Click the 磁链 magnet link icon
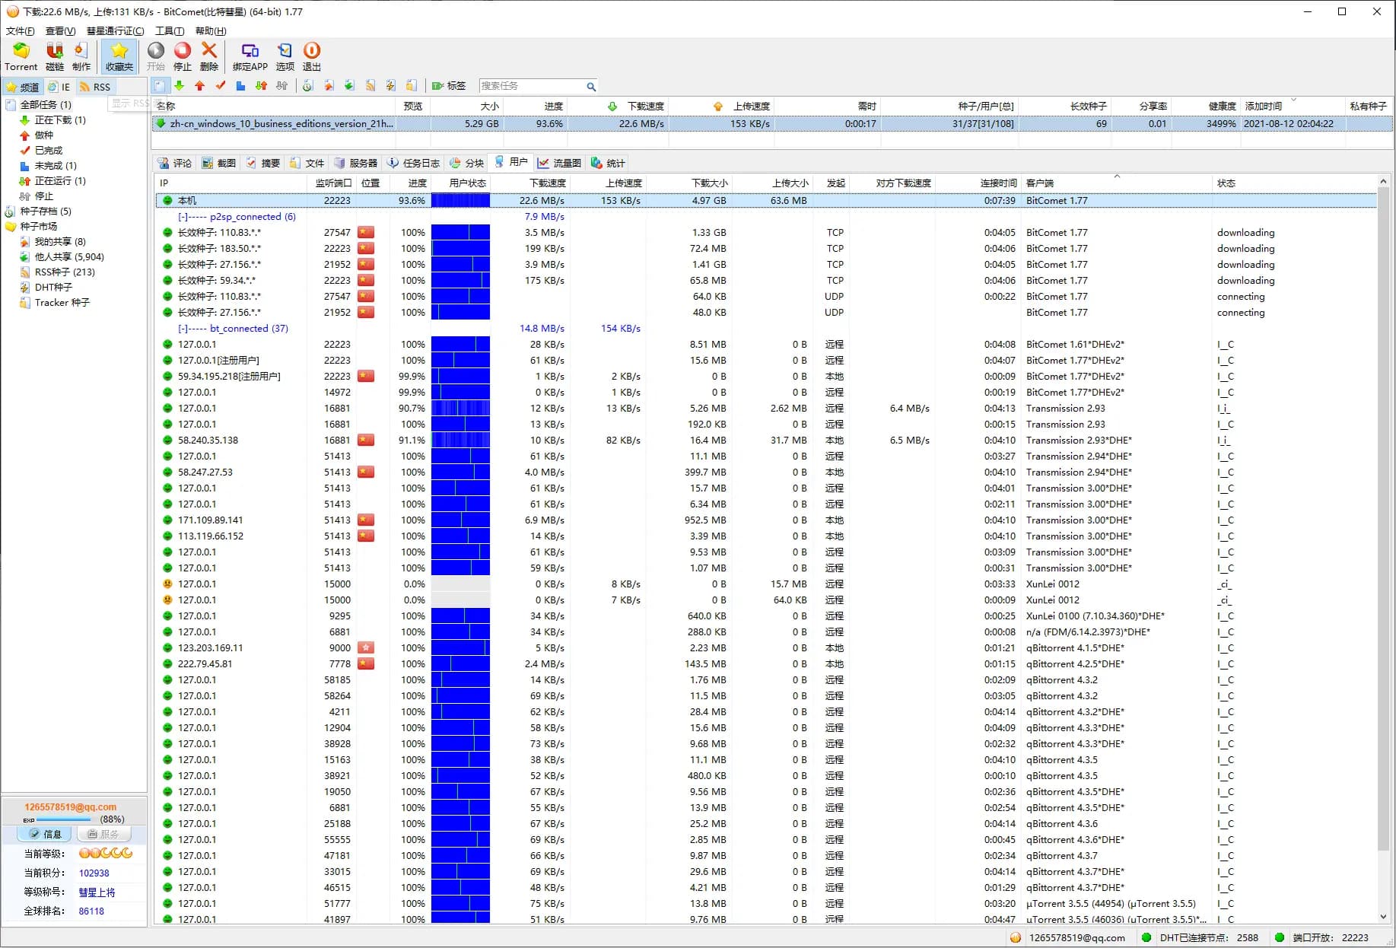Viewport: 1396px width, 948px height. click(x=55, y=56)
